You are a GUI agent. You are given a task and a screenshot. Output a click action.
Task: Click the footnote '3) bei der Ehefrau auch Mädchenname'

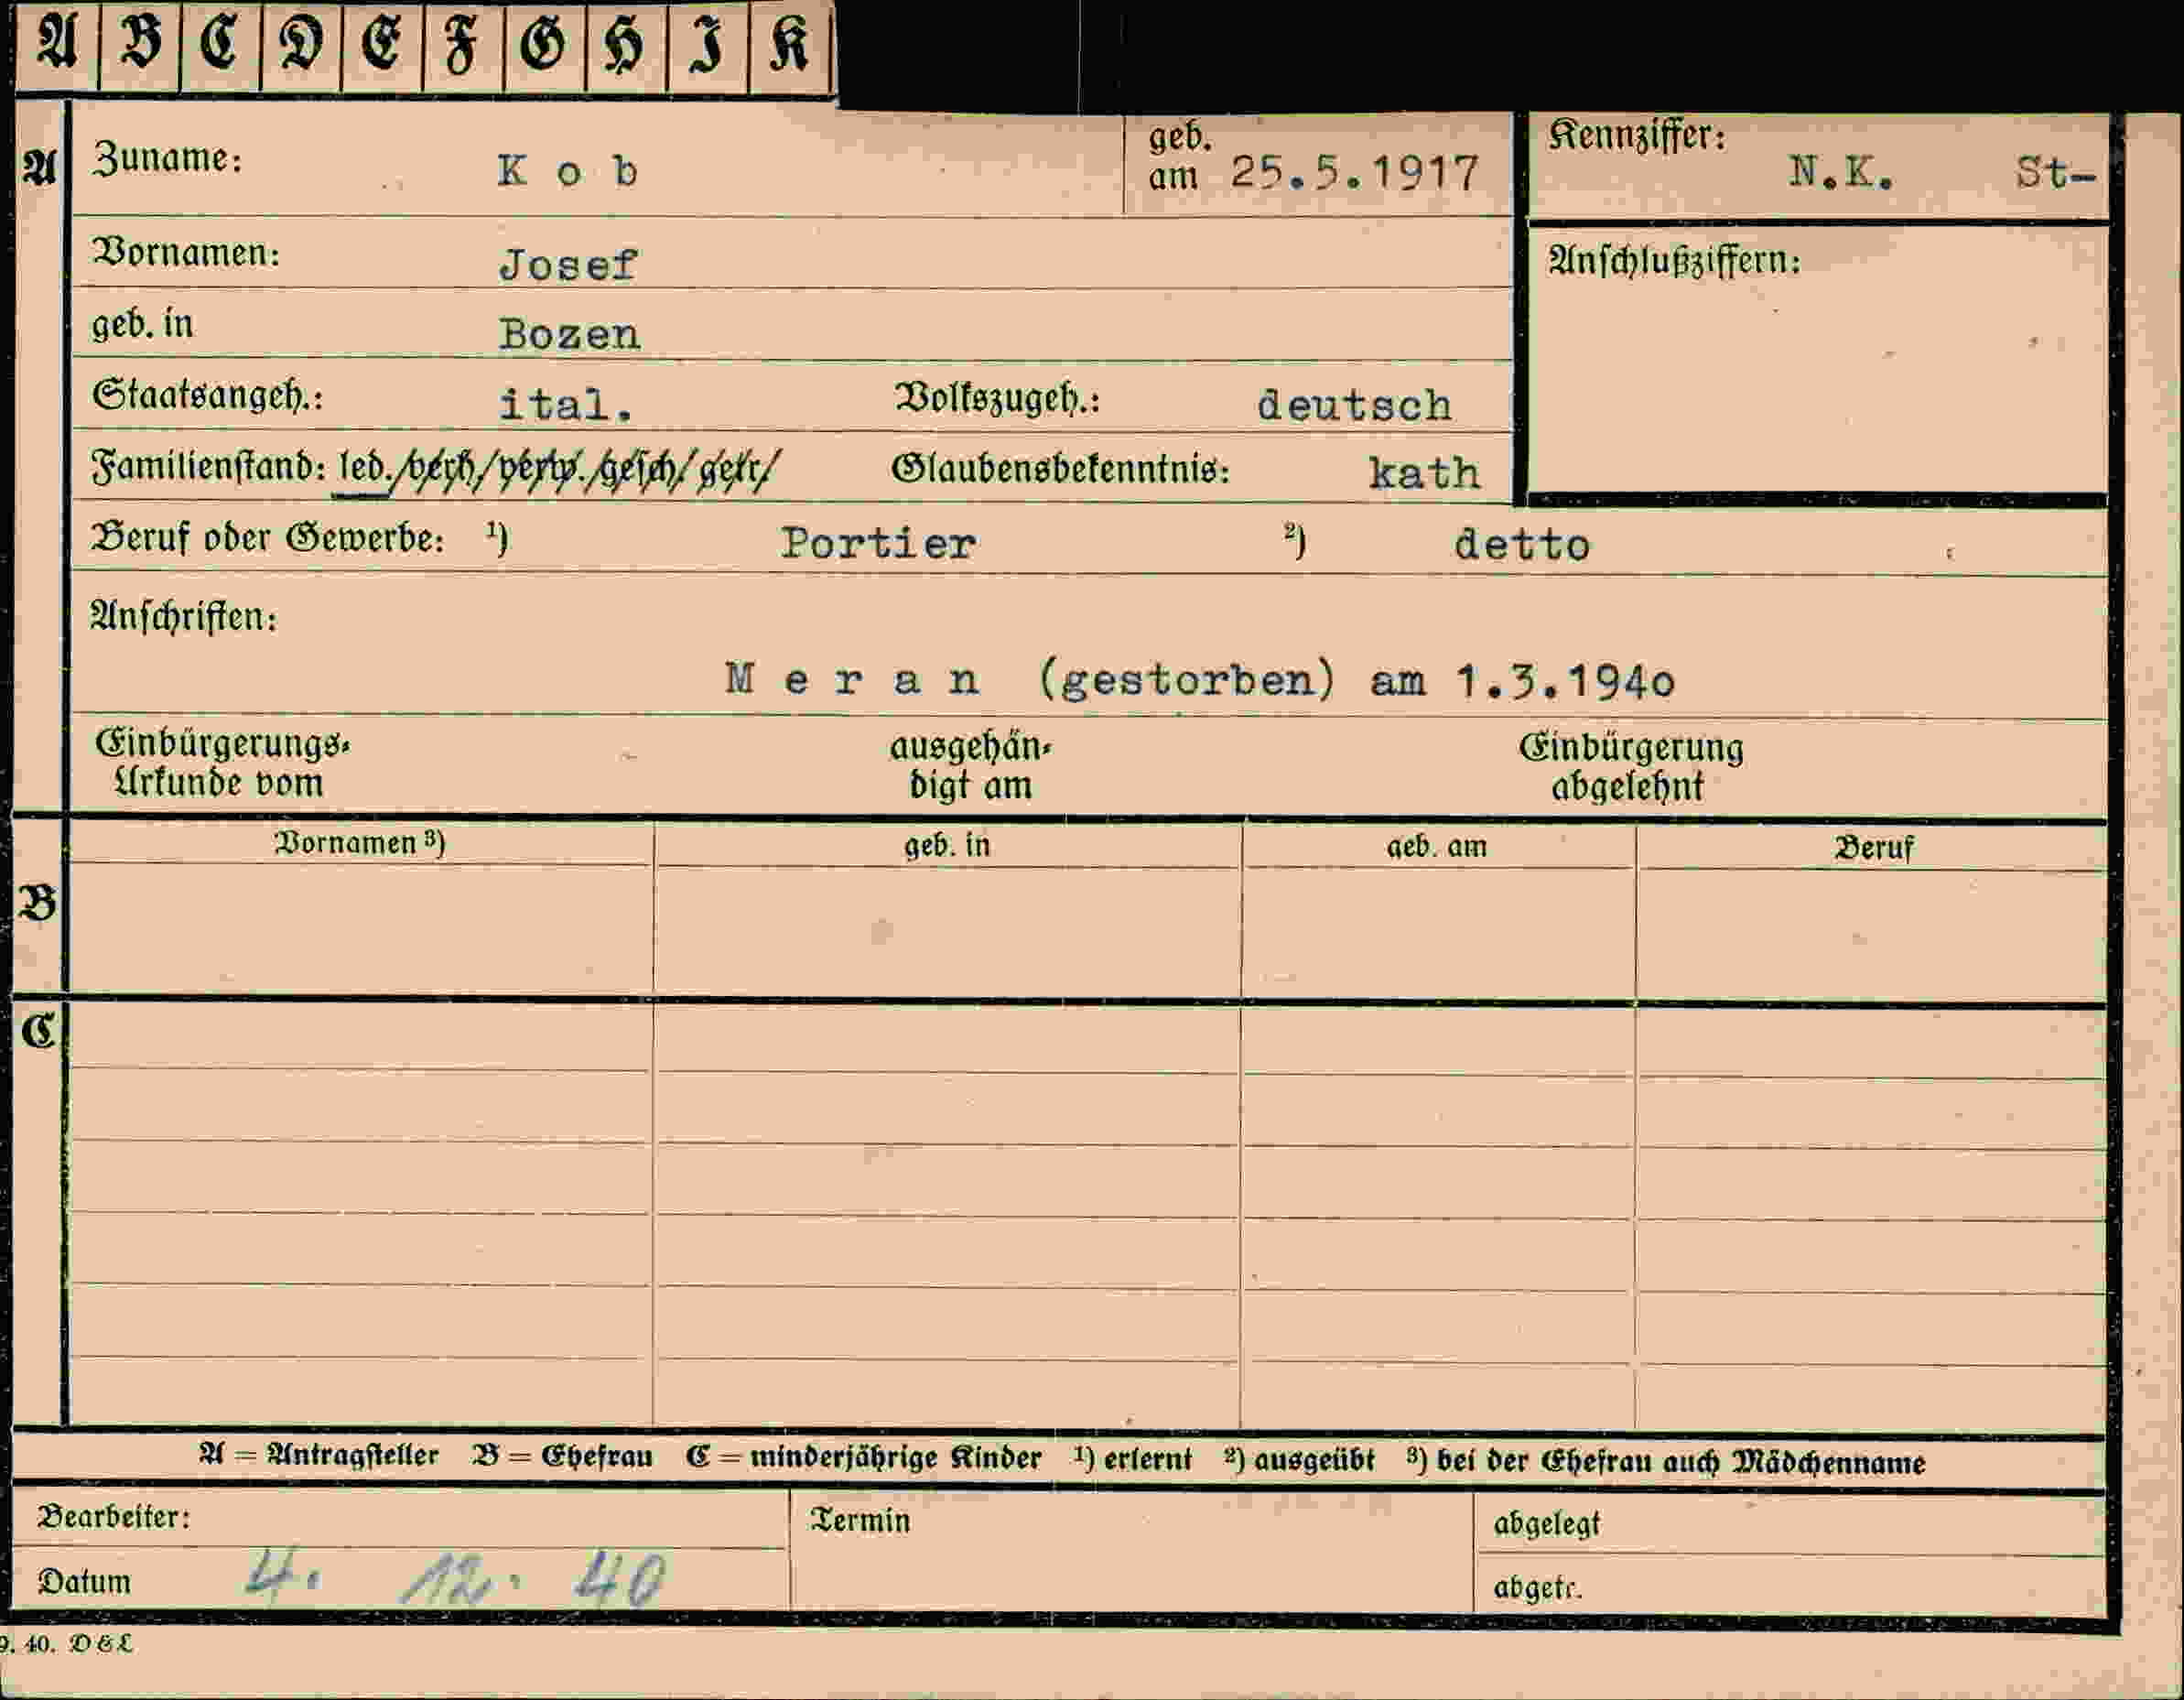(x=1666, y=1462)
